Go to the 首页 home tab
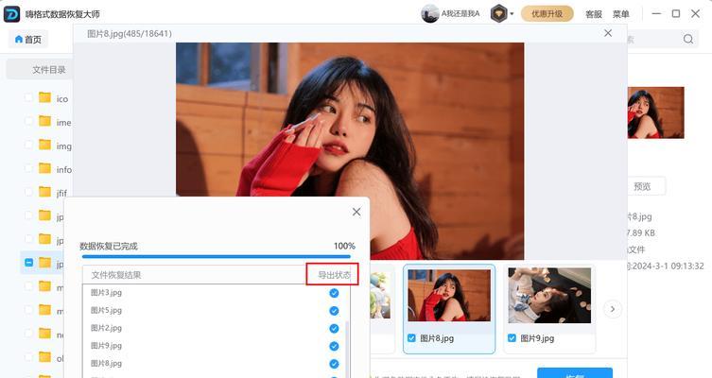The height and width of the screenshot is (378, 712). point(28,40)
